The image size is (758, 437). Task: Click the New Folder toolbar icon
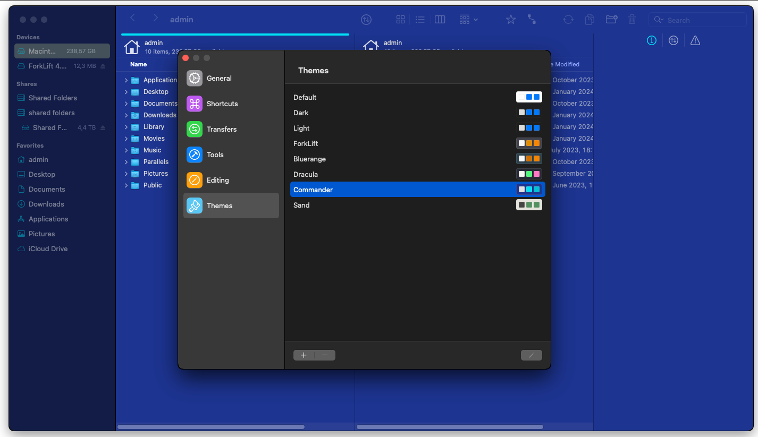pos(611,20)
